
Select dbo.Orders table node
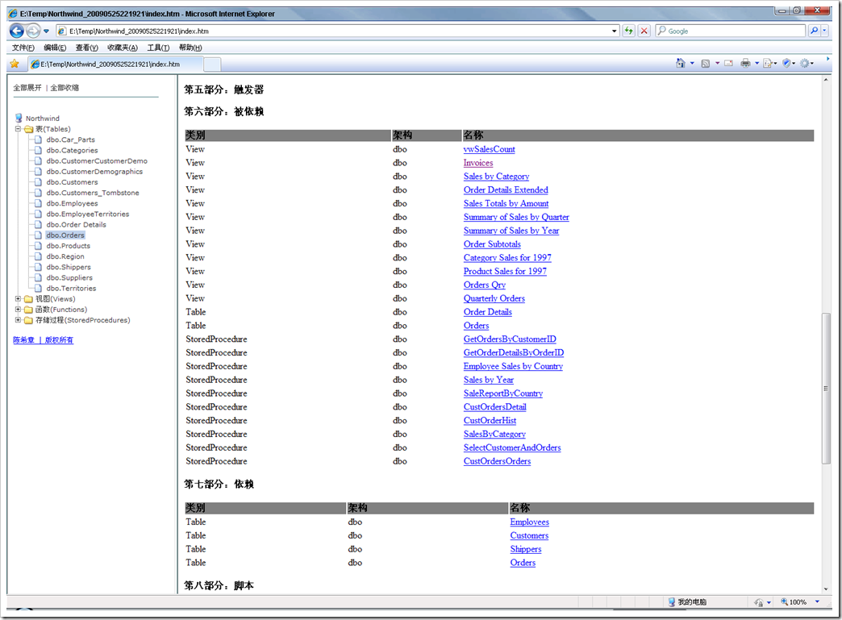coord(65,235)
